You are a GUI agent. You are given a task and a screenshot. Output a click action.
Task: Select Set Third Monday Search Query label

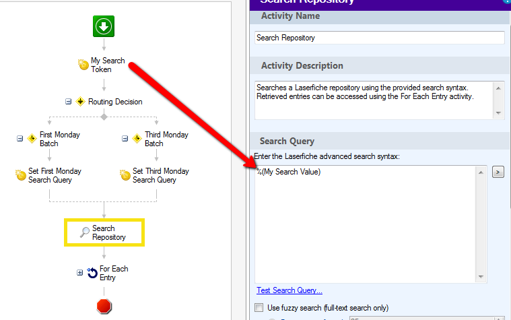point(161,175)
